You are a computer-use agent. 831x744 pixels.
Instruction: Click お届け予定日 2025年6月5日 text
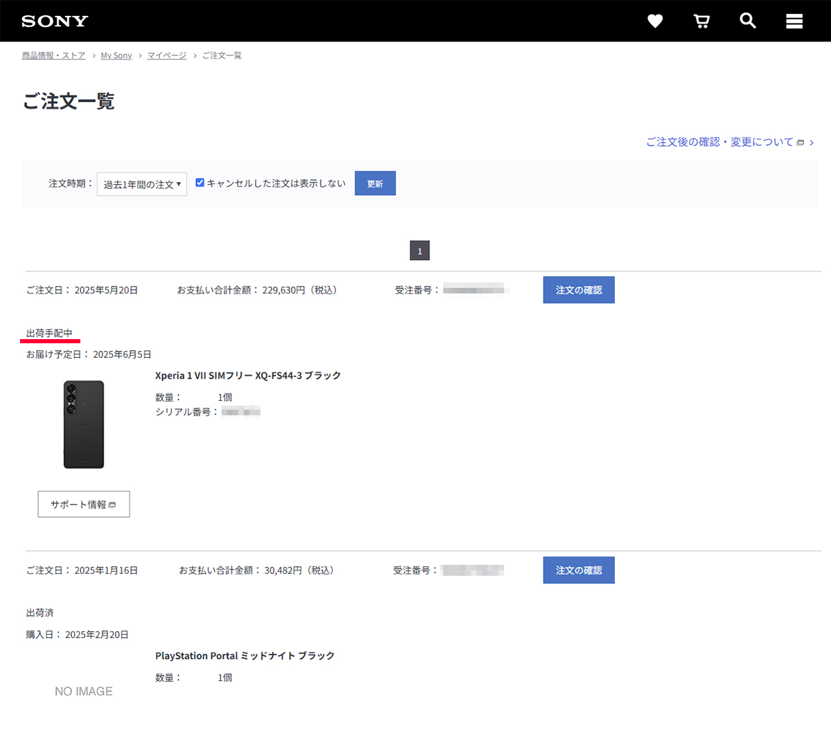tap(89, 354)
